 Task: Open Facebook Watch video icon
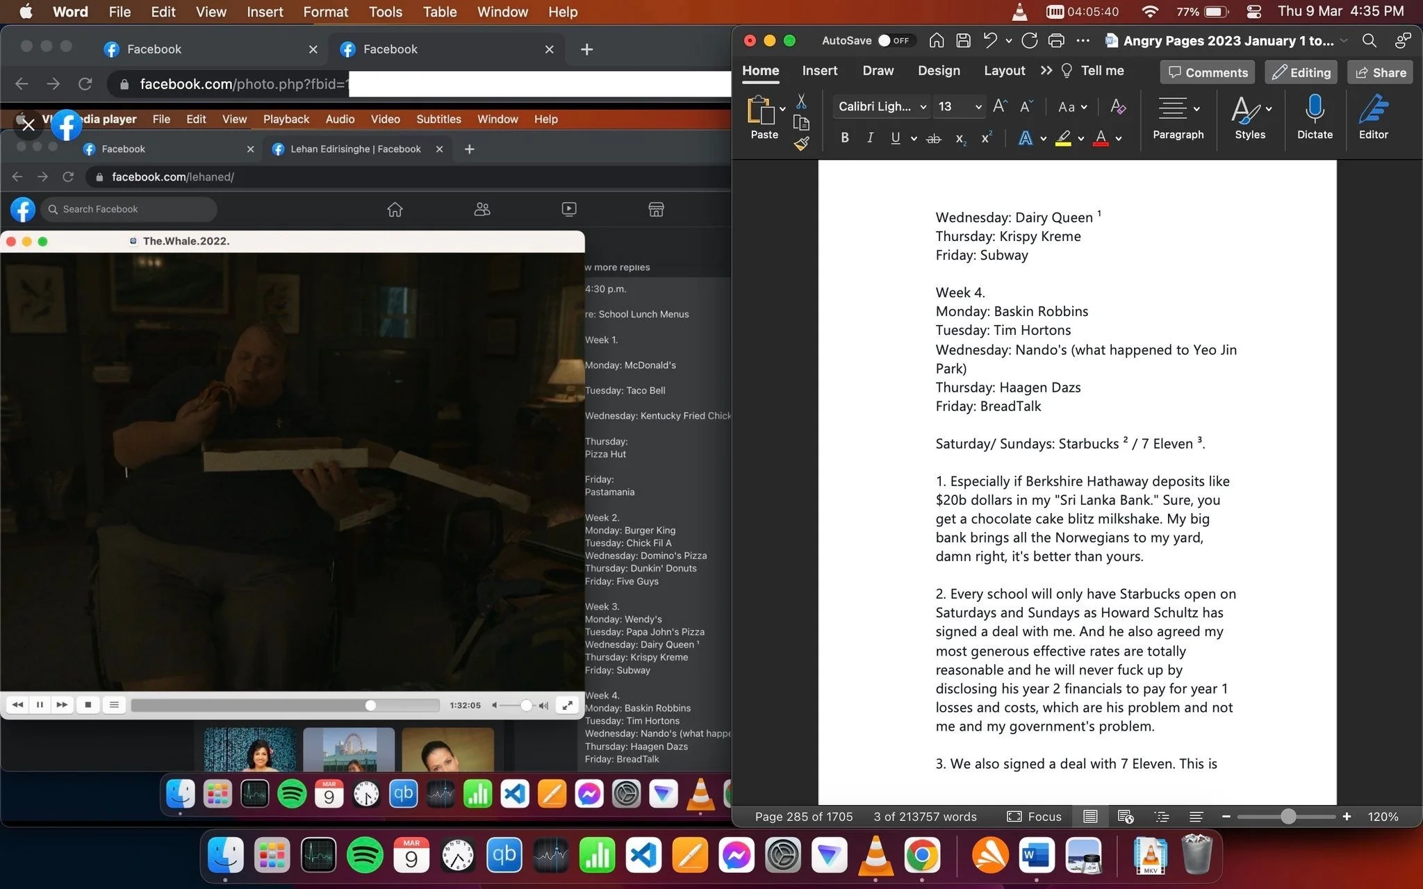point(569,209)
